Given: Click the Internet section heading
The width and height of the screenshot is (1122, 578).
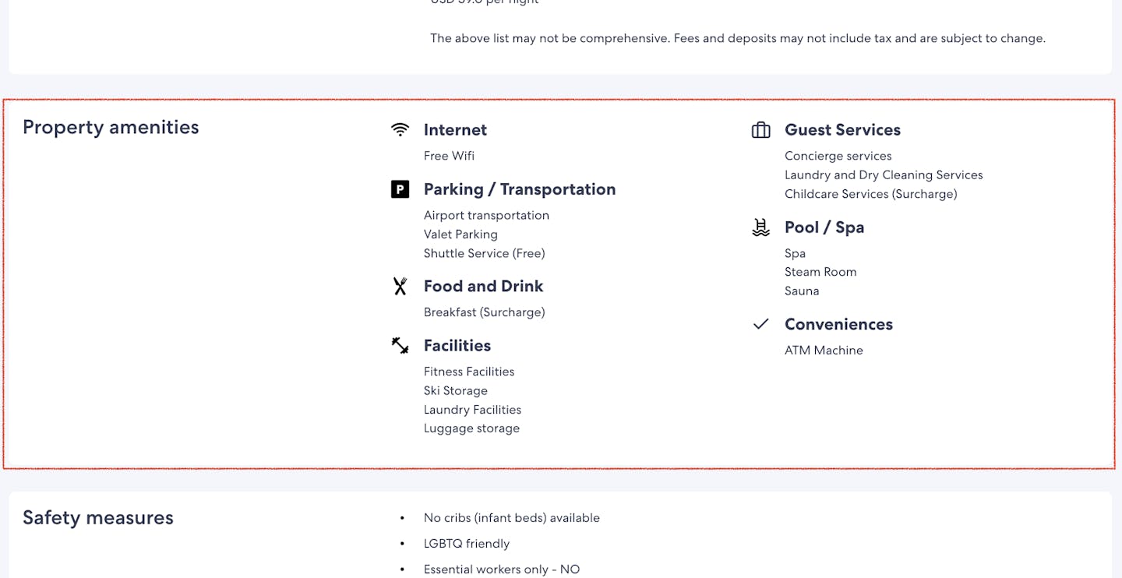Looking at the screenshot, I should pyautogui.click(x=455, y=130).
